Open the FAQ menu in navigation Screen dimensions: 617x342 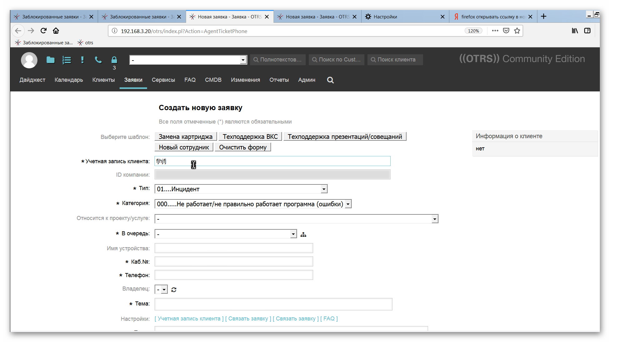pyautogui.click(x=190, y=80)
